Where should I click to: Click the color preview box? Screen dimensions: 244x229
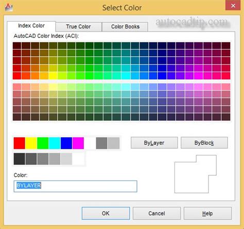pos(196,174)
